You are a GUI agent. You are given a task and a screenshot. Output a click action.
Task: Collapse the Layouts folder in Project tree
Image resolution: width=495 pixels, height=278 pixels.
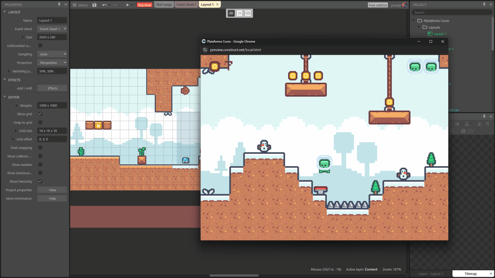[418, 27]
